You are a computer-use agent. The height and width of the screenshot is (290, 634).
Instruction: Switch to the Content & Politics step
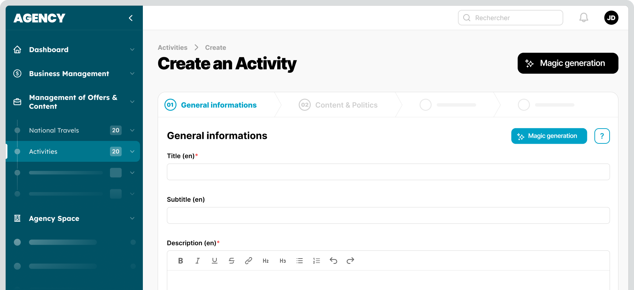pyautogui.click(x=338, y=105)
